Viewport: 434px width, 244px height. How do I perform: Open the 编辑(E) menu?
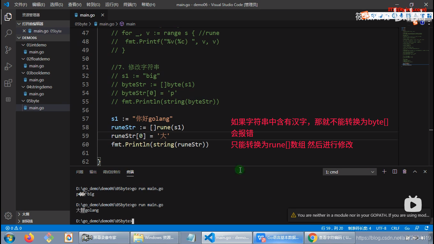38,5
